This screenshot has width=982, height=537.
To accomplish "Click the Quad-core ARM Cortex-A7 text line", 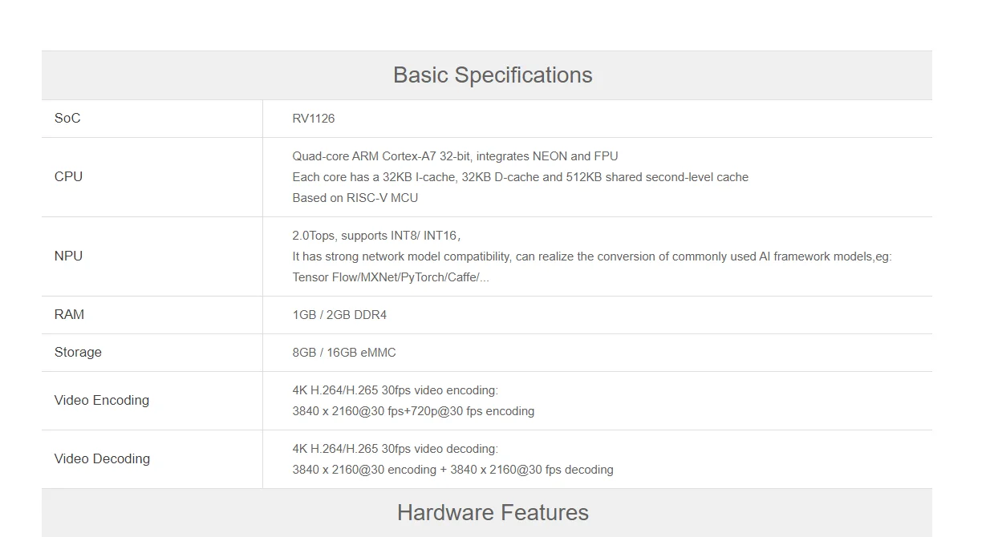I will (455, 156).
